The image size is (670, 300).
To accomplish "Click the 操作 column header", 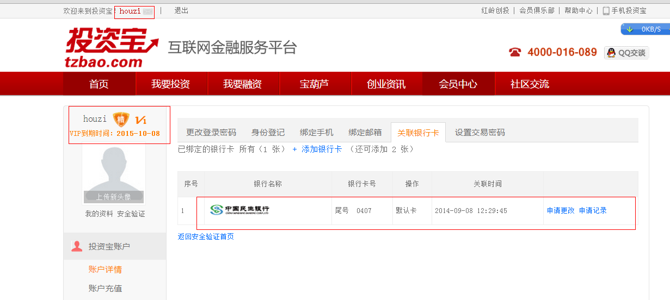I will pos(412,184).
